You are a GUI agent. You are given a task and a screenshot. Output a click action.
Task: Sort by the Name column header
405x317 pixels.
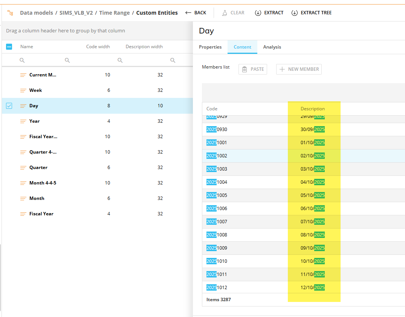27,47
